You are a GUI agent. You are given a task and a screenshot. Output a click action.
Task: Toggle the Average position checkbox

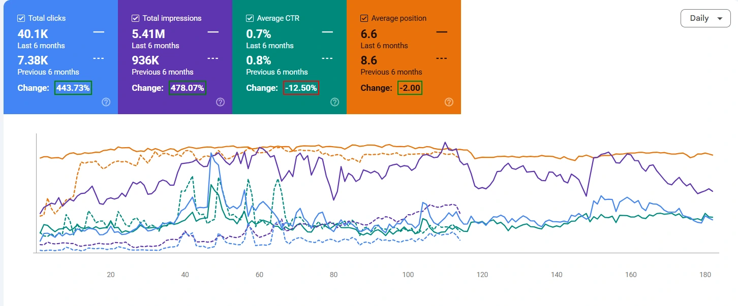364,18
